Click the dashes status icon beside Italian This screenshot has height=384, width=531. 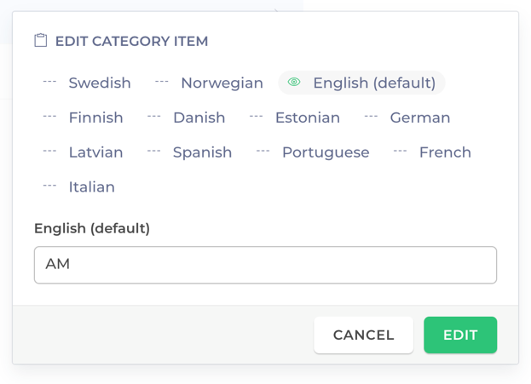tap(49, 186)
